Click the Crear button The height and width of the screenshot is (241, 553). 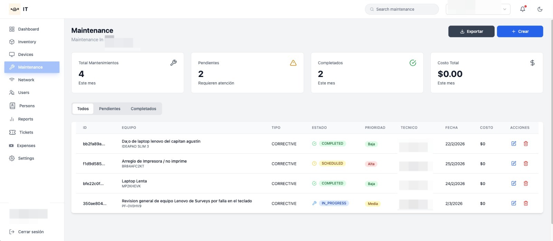point(520,31)
